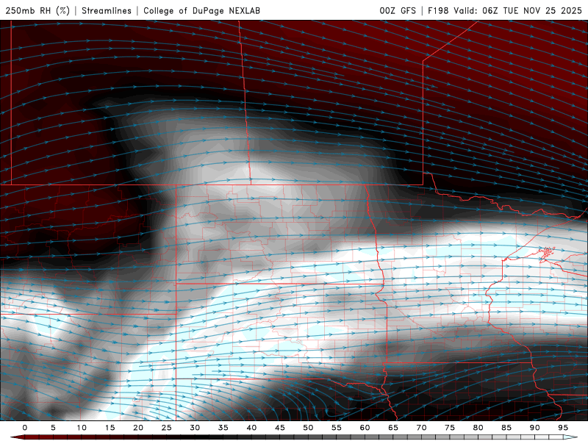
Task: Click the "35" color scale label
Action: point(223,428)
